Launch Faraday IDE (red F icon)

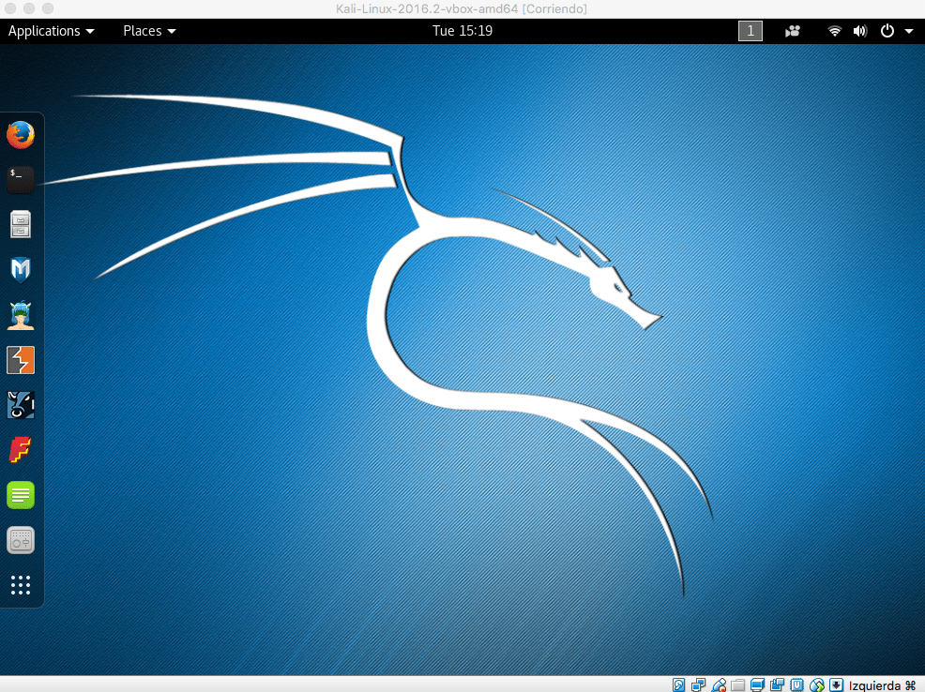click(21, 450)
